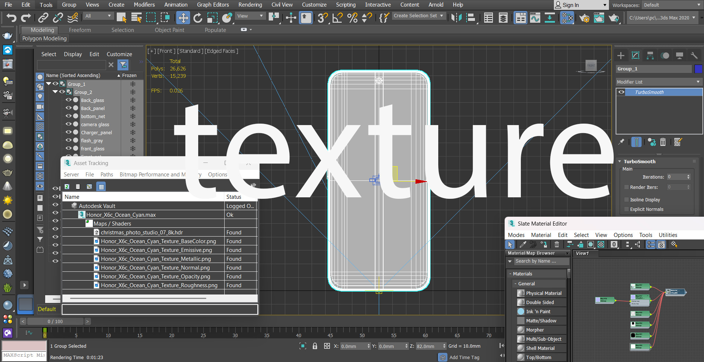704x362 pixels.
Task: Switch to the Freeform ribbon tab
Action: (x=80, y=30)
